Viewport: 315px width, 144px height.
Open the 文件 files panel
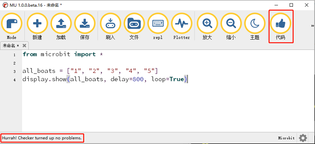pyautogui.click(x=134, y=26)
